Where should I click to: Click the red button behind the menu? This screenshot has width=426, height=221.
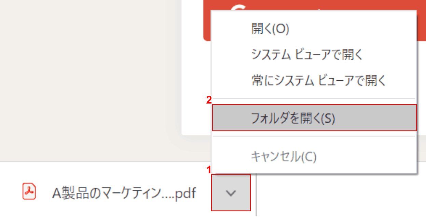207,20
